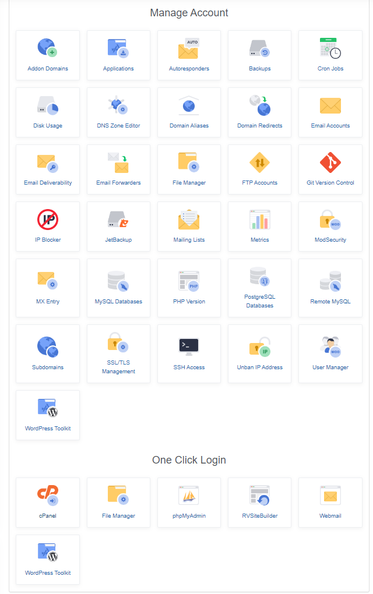The height and width of the screenshot is (594, 373).
Task: Open WordPress Toolkit under Manage Account
Action: (47, 408)
